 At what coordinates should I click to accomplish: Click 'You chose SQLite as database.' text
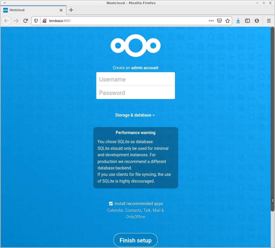click(x=126, y=142)
